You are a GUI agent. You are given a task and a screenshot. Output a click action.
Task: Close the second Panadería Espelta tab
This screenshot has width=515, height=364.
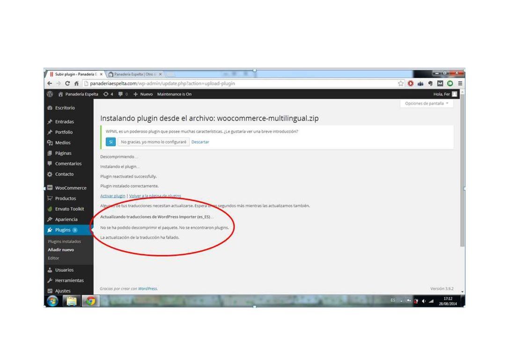(x=160, y=74)
